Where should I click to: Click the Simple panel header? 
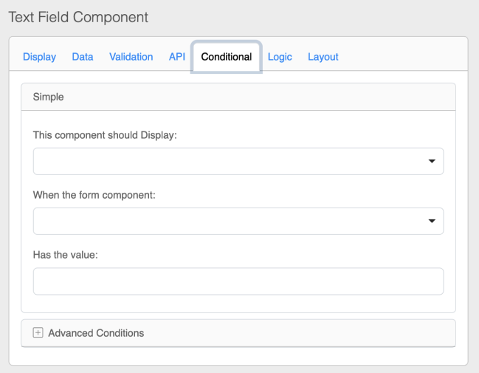[238, 97]
